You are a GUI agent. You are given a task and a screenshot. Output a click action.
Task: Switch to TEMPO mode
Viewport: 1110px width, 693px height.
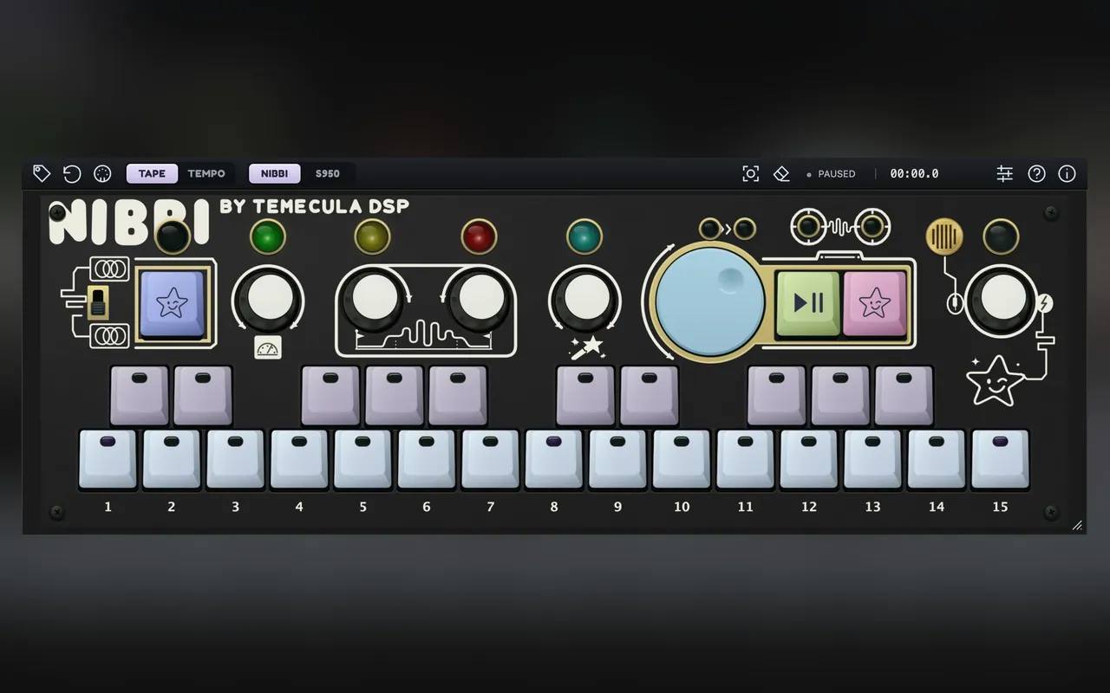[206, 173]
